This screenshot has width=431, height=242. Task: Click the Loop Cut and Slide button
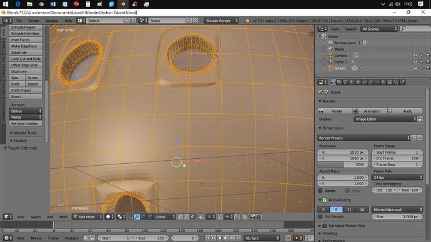pos(26,59)
